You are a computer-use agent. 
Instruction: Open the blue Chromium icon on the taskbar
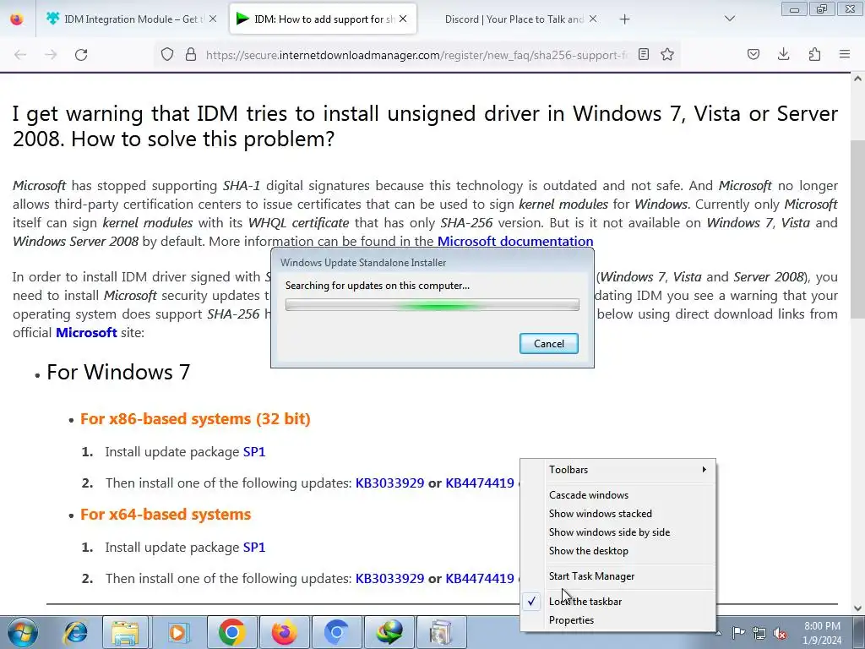coord(336,632)
